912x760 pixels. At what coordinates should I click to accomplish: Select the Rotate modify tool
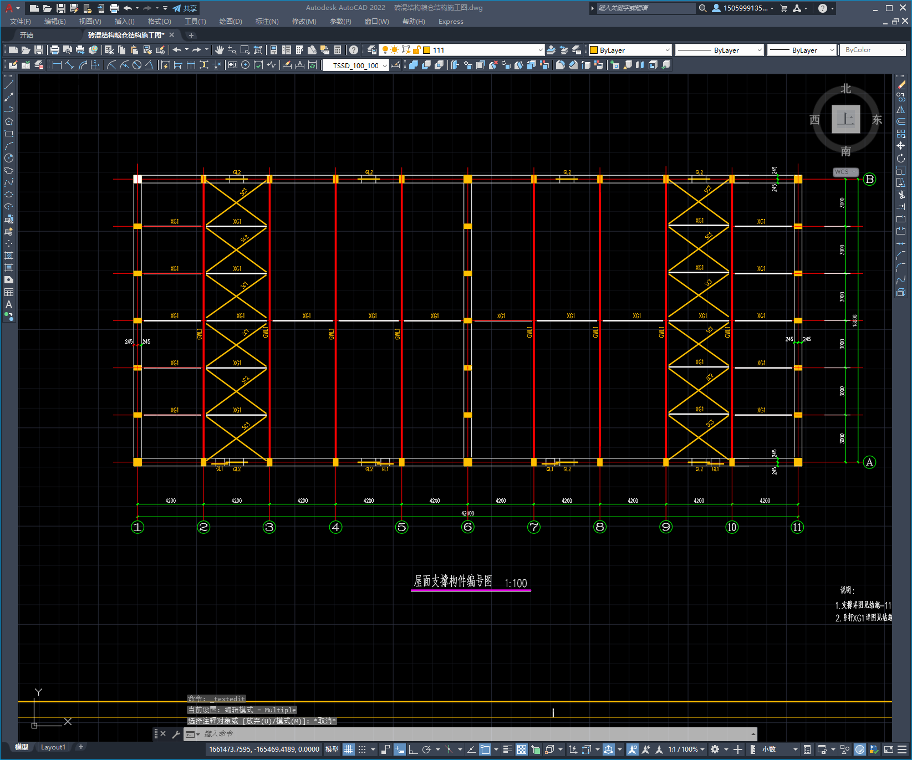(901, 158)
